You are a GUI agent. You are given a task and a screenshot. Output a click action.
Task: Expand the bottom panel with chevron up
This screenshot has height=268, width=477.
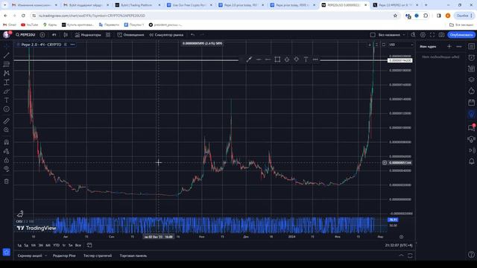[401, 255]
